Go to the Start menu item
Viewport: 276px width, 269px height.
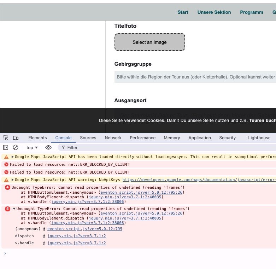tap(183, 12)
